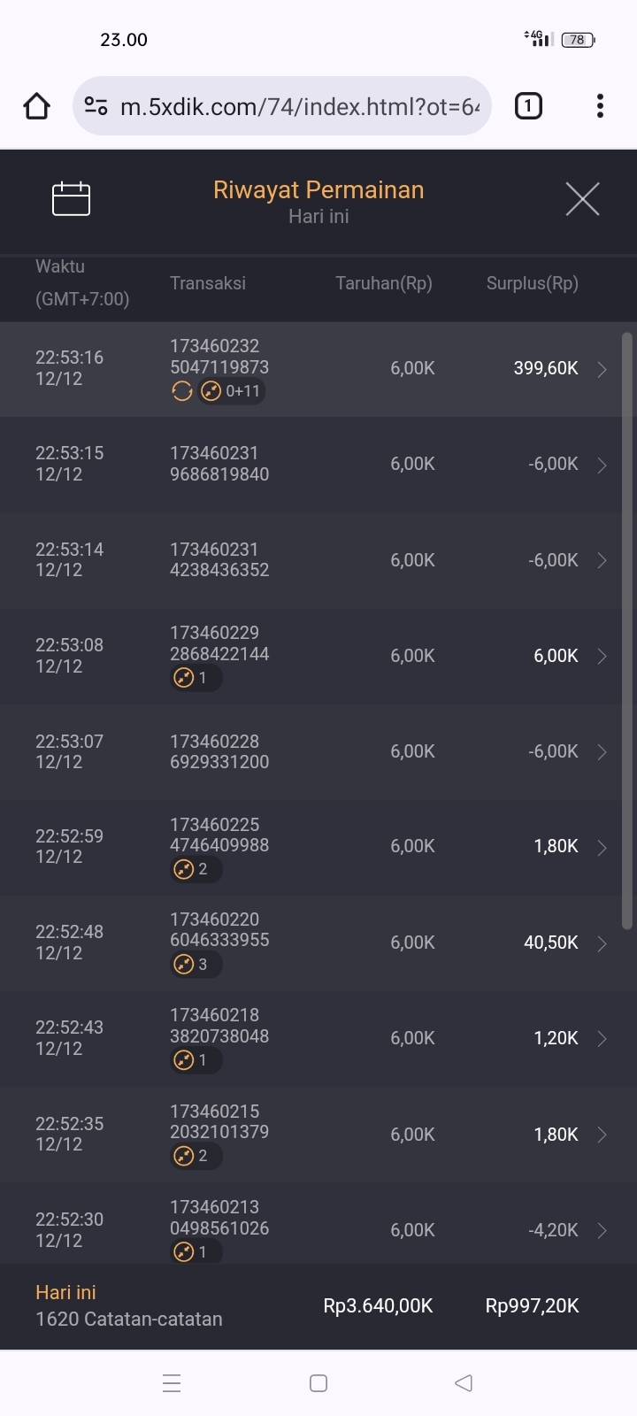Open the browser tab switcher
Screen dimensions: 637x1416
[528, 106]
